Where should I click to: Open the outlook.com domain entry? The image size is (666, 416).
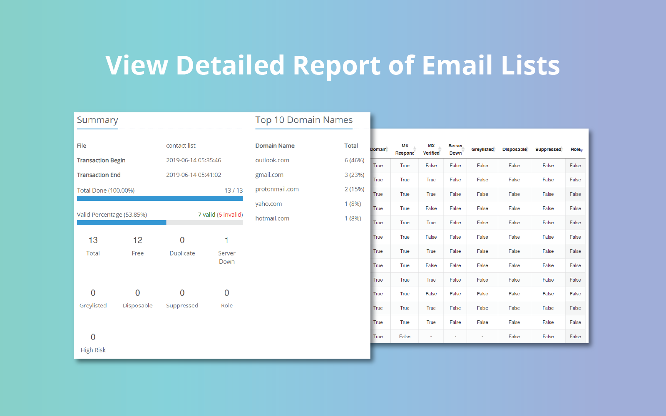[x=272, y=160]
